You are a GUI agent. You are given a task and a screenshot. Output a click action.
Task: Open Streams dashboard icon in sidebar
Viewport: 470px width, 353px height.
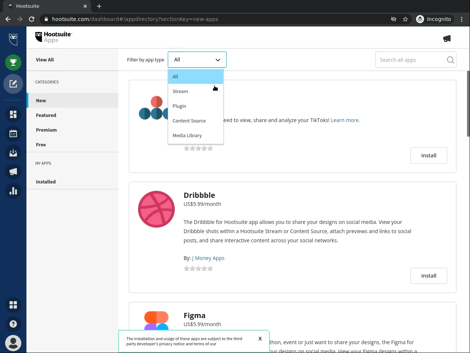(x=13, y=114)
